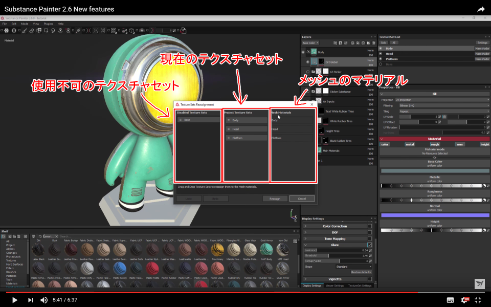
Task: Open the Projection dropdown
Action: tap(442, 100)
